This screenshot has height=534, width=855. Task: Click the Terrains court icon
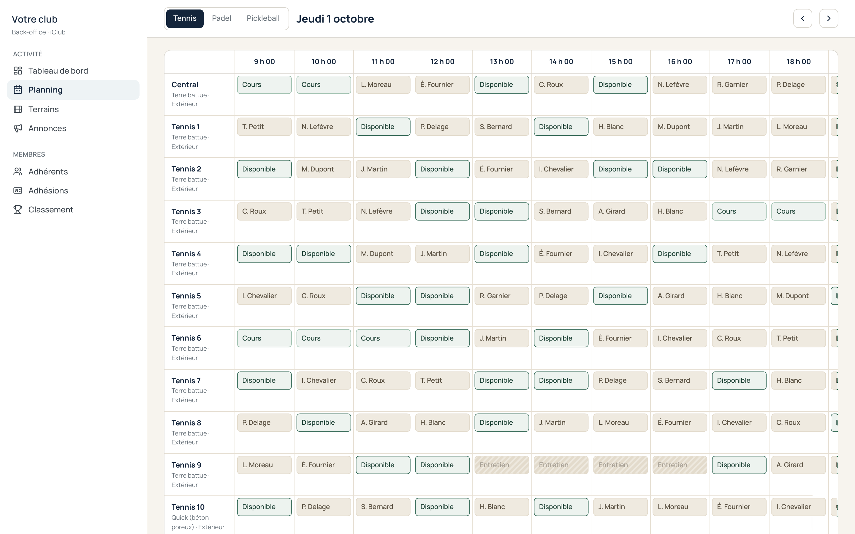(x=18, y=109)
